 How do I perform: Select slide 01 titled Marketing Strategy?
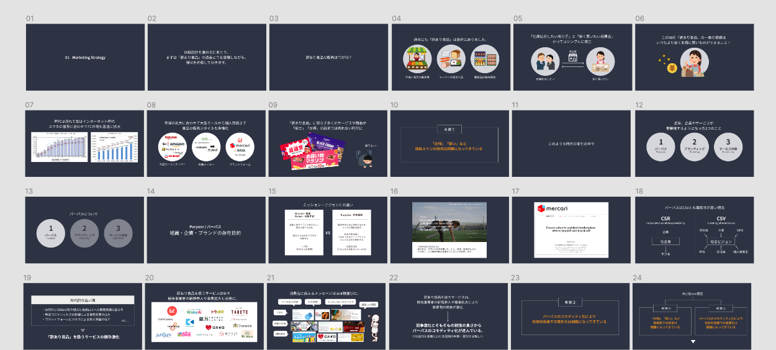(x=85, y=57)
